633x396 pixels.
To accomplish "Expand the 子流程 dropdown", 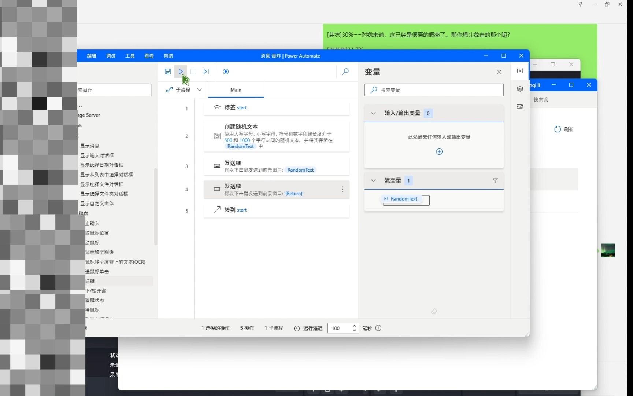I will [x=200, y=89].
